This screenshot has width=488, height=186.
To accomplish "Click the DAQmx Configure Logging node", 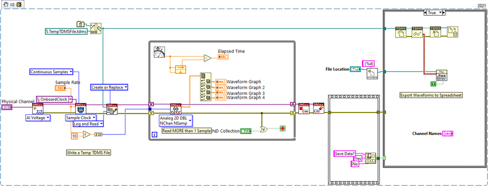I will pos(112,109).
